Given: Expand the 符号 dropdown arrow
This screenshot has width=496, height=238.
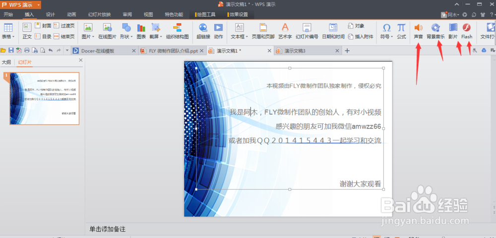Looking at the screenshot, I should pyautogui.click(x=392, y=37).
